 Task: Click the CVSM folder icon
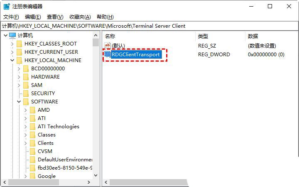(33, 151)
